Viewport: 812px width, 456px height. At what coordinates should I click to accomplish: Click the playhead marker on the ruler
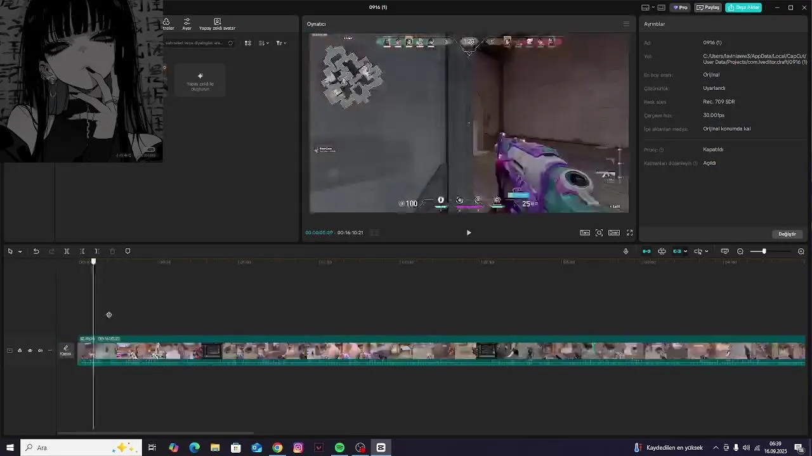pos(93,262)
